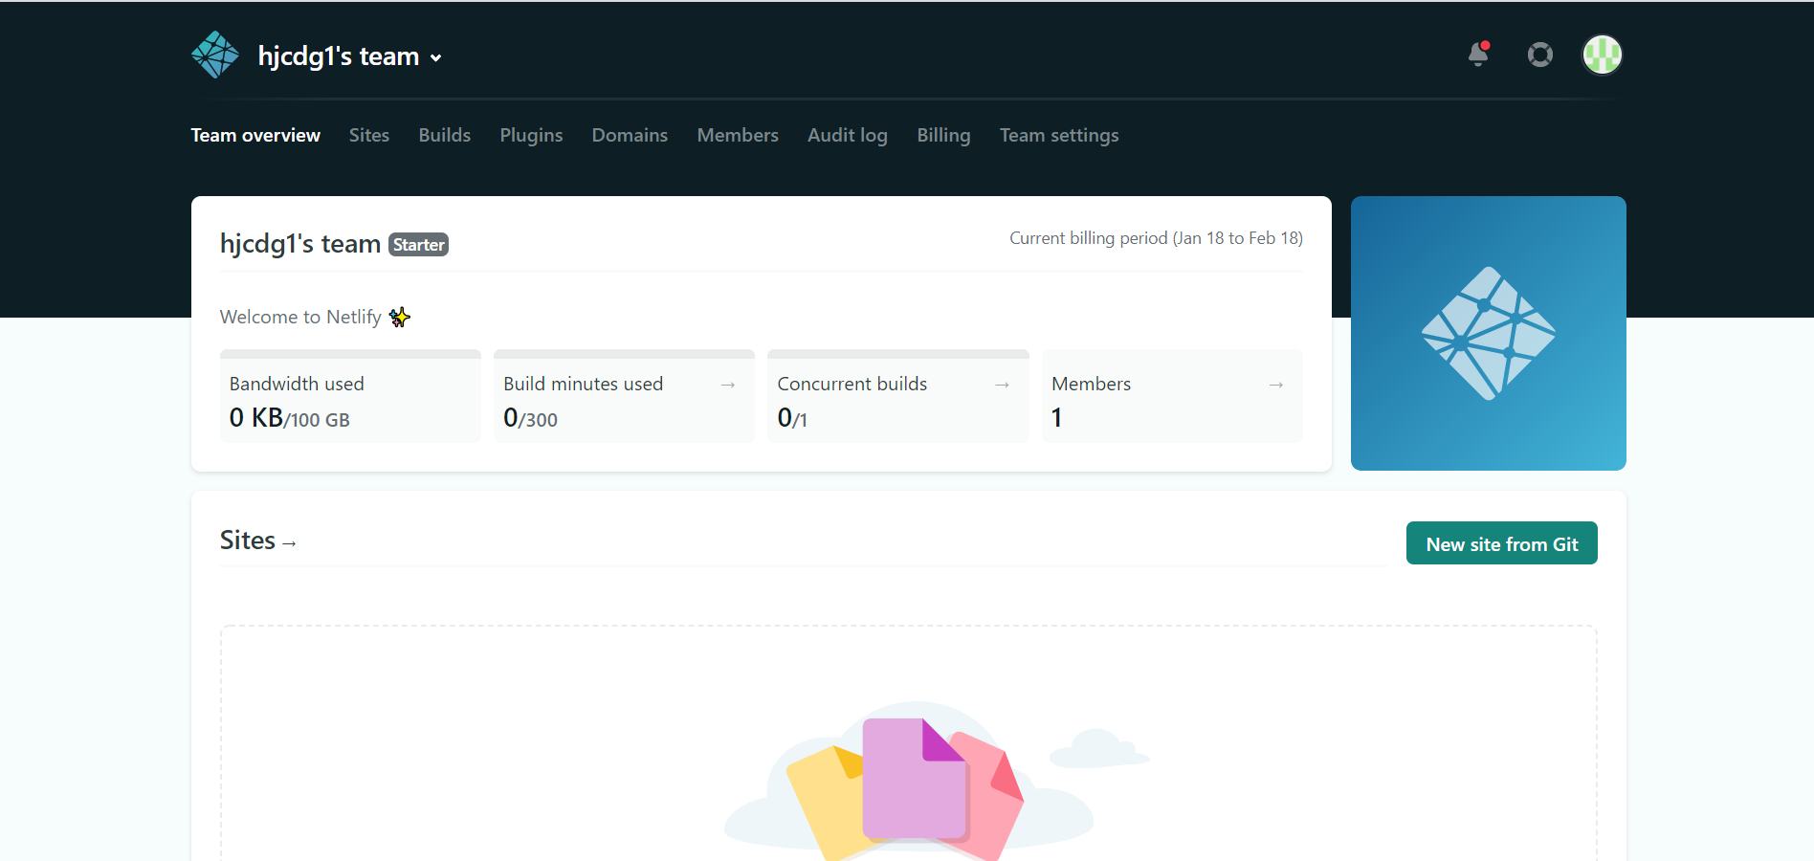Viewport: 1814px width, 861px height.
Task: Click the Members card arrow
Action: click(1276, 385)
